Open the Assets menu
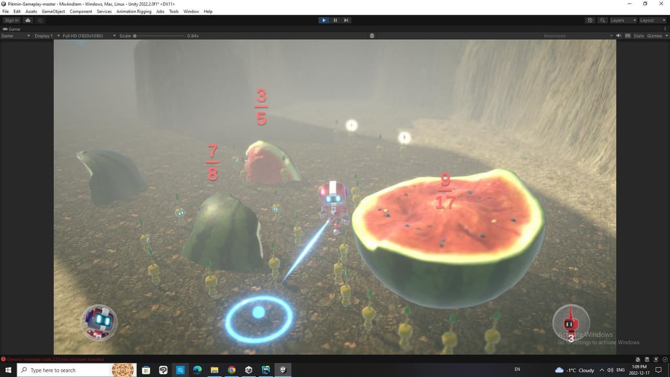670x377 pixels. [x=31, y=12]
